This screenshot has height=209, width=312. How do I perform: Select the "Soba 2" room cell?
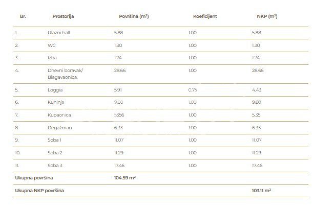click(x=55, y=152)
